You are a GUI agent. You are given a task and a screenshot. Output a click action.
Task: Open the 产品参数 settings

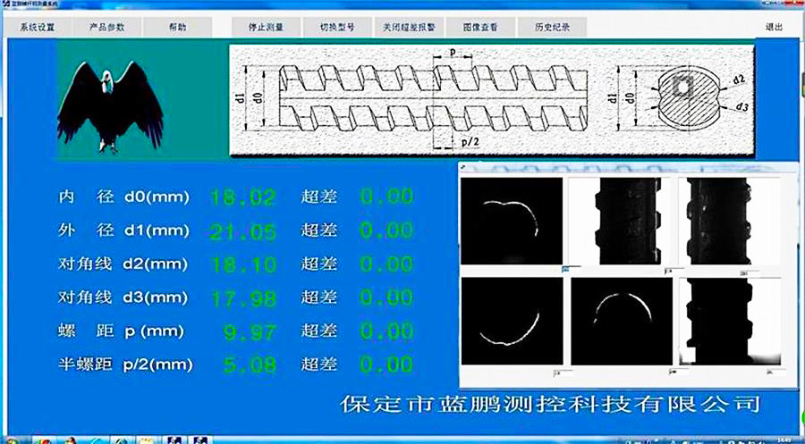(x=107, y=27)
